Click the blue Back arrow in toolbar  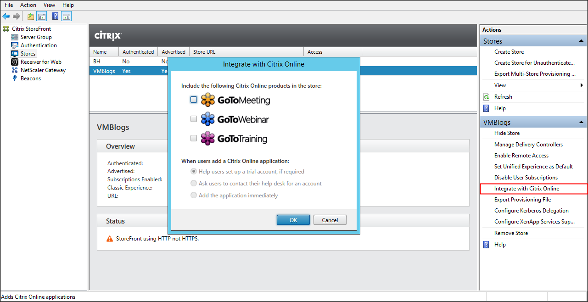6,17
